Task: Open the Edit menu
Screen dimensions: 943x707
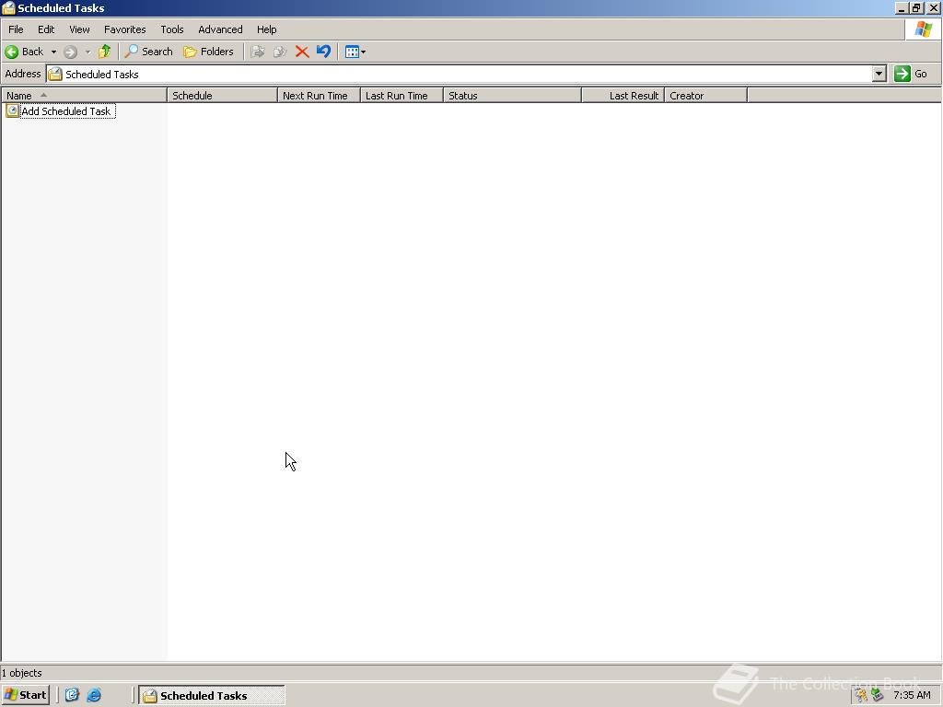Action: click(46, 29)
